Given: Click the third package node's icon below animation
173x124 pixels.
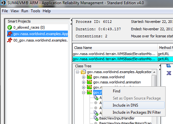Looking at the screenshot, I should click(x=89, y=87).
